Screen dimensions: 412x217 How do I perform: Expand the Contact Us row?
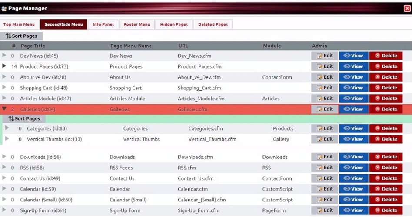[x=4, y=178]
